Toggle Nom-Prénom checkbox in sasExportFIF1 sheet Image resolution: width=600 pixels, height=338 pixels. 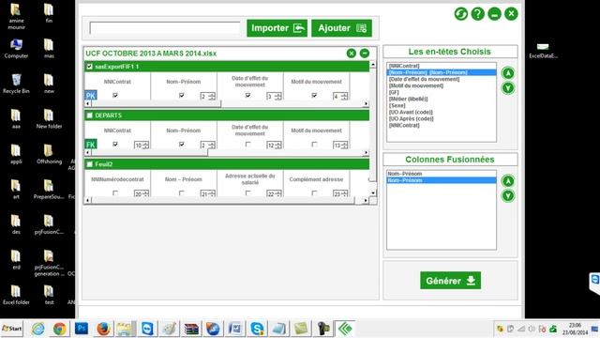click(182, 96)
